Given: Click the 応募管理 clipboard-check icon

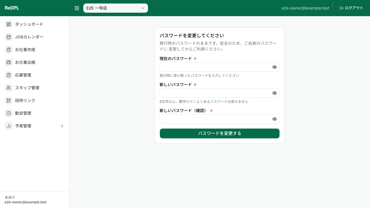Looking at the screenshot, I should point(9,75).
